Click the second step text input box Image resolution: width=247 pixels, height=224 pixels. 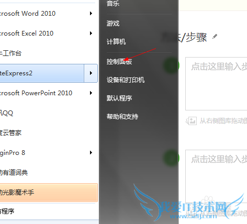tap(216, 176)
